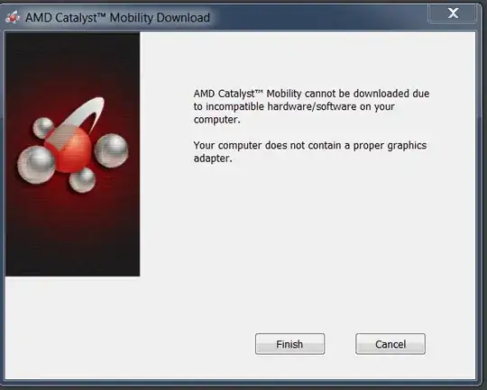Click the dark banner area below the logo
This screenshot has width=487, height=390.
pos(73,236)
